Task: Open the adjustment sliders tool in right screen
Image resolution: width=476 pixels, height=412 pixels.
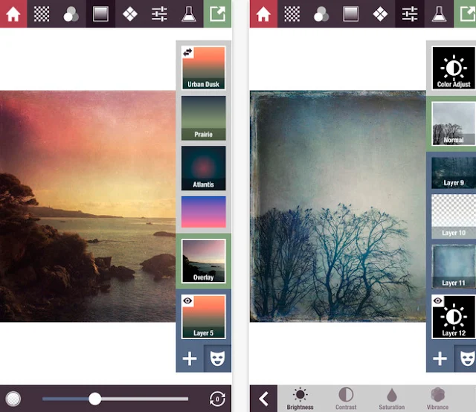Action: click(x=410, y=13)
